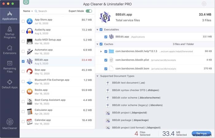Collapse the Supported Document Types section
Screen dimensions: 215x138
[x=97, y=76]
